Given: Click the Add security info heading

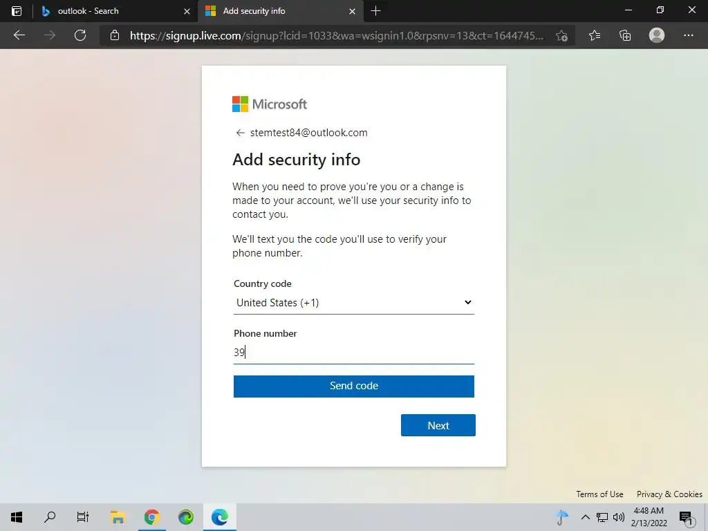Looking at the screenshot, I should tap(296, 160).
